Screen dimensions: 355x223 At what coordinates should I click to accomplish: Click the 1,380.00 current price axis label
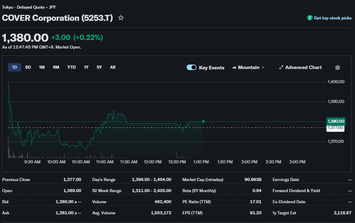[x=336, y=121]
